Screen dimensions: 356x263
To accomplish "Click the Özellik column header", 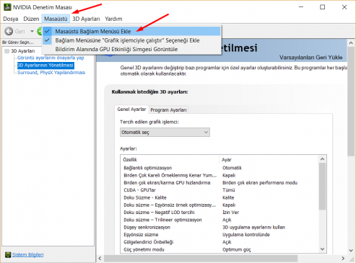I will 170,160.
